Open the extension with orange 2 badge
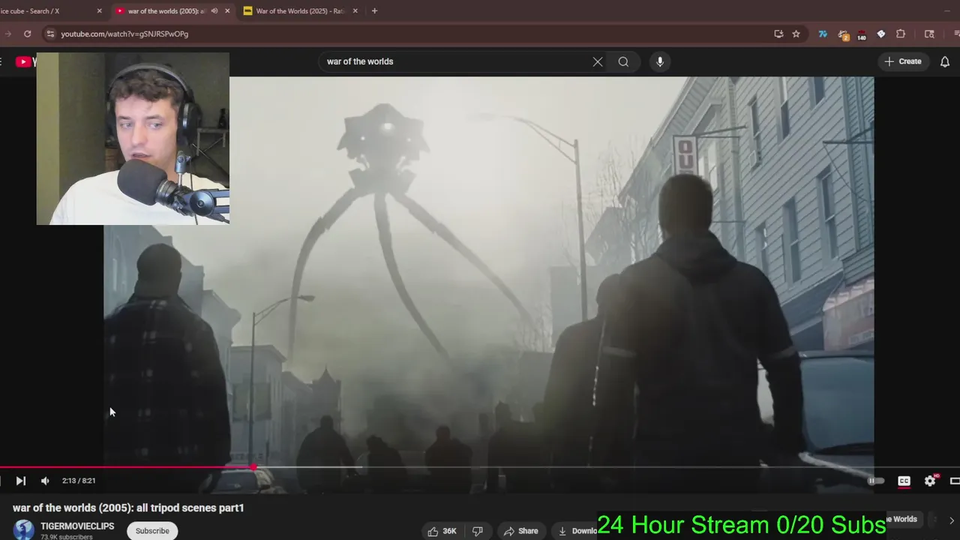960x540 pixels. 843,34
